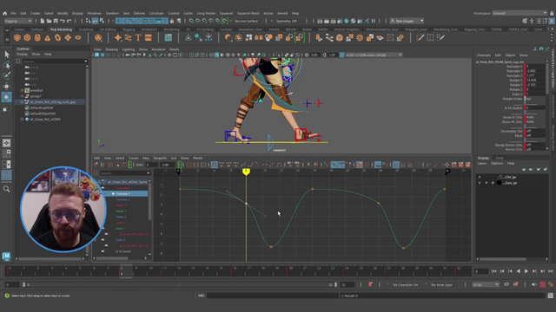Toggle the highlighted magnet snap icon
The width and height of the screenshot is (556, 312).
(225, 21)
